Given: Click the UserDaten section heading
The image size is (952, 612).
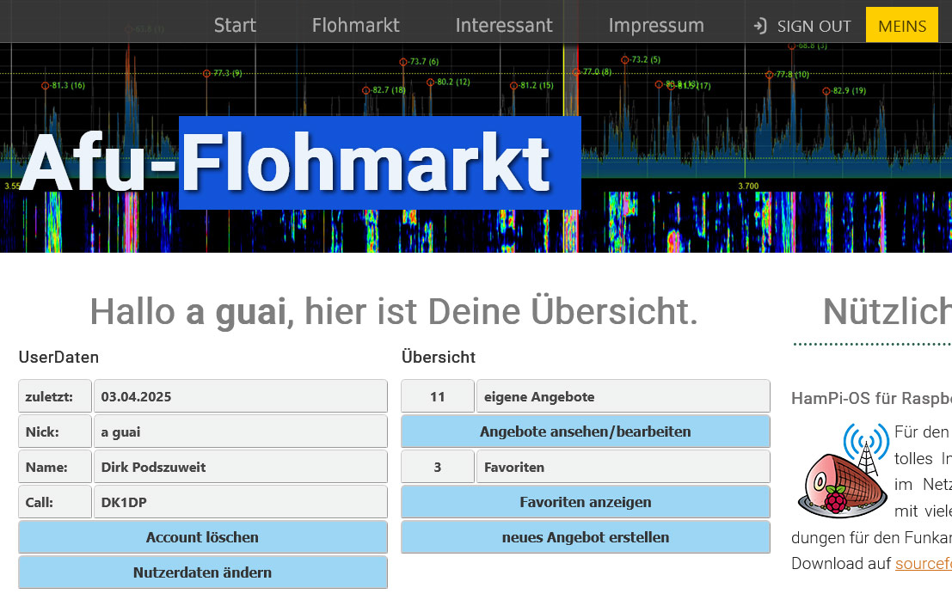Looking at the screenshot, I should pos(58,357).
